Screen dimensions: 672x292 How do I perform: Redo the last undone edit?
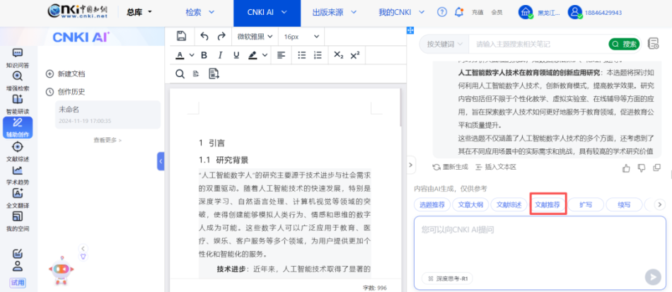click(x=221, y=36)
